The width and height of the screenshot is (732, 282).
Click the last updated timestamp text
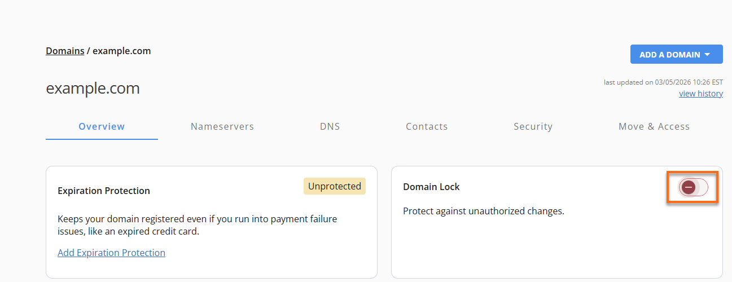(663, 82)
